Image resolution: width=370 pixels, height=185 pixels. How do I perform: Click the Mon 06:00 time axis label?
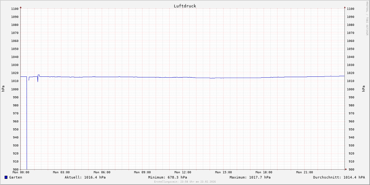pyautogui.click(x=102, y=172)
